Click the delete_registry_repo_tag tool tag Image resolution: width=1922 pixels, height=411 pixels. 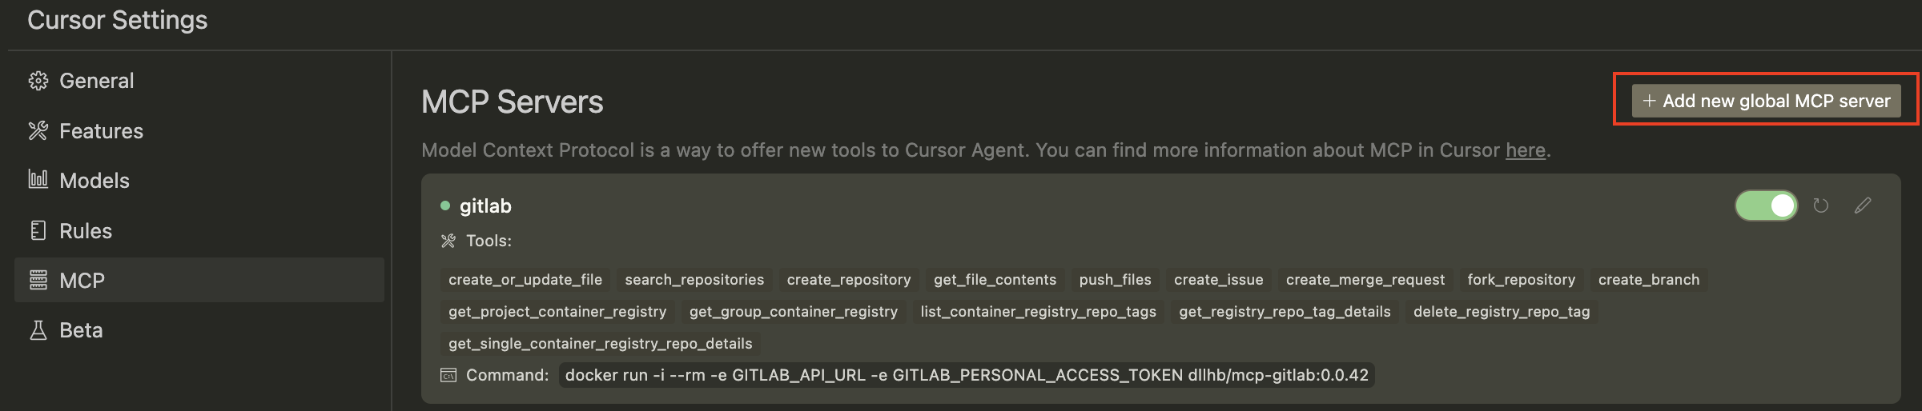click(x=1501, y=312)
